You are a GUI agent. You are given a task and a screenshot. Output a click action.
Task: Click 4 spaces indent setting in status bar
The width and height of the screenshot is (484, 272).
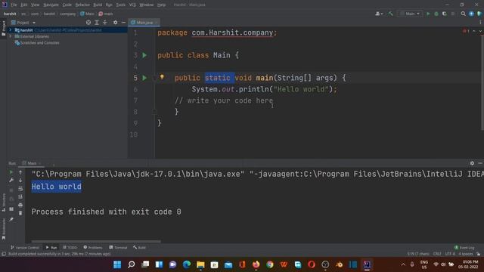point(466,254)
